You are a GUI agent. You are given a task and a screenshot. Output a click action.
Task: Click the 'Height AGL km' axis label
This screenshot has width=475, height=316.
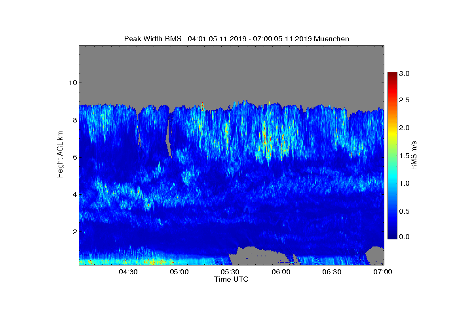(61, 155)
